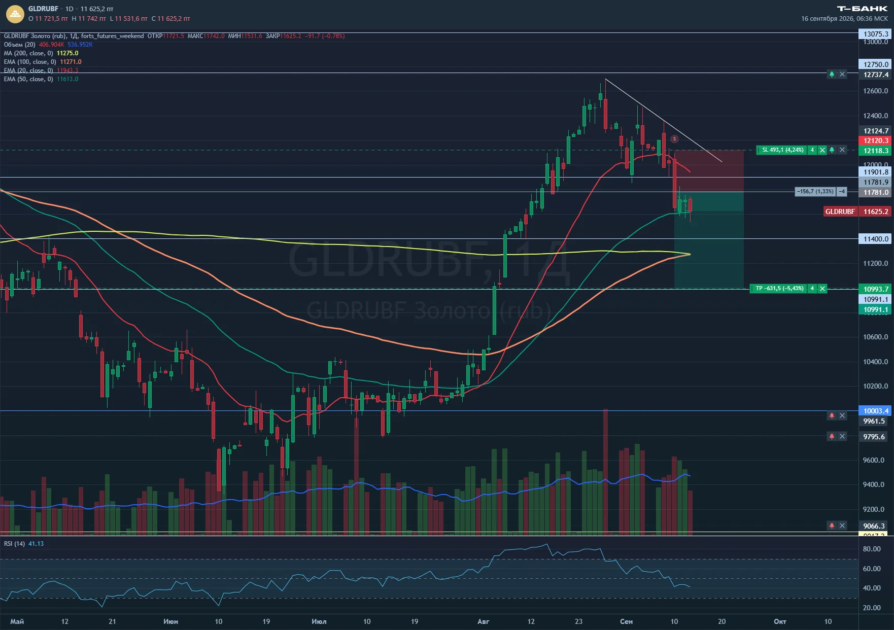This screenshot has height=630, width=894.
Task: Click the GLDRUBF ticker name in the header
Action: pyautogui.click(x=43, y=9)
